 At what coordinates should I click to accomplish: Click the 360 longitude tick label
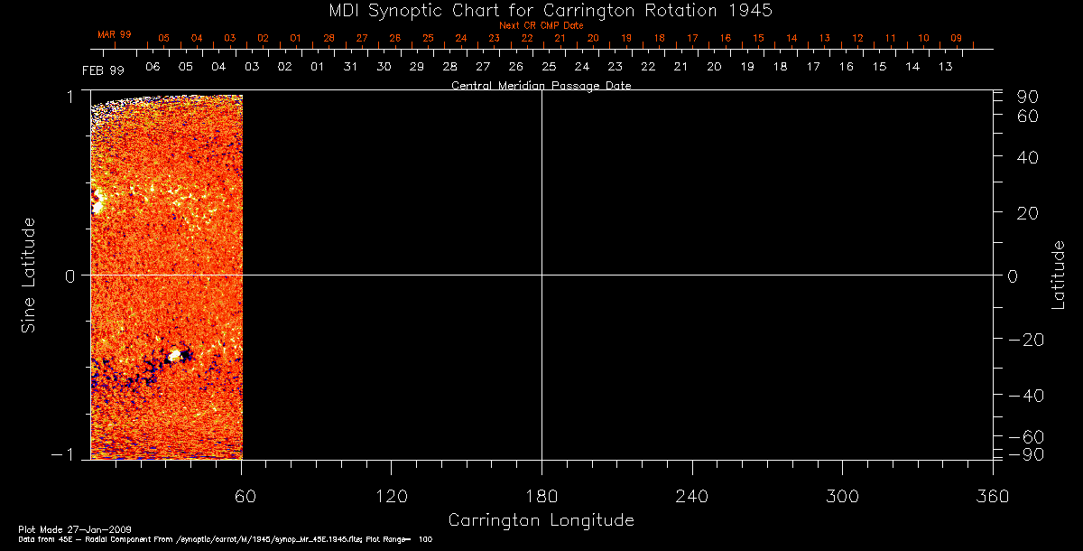click(992, 495)
